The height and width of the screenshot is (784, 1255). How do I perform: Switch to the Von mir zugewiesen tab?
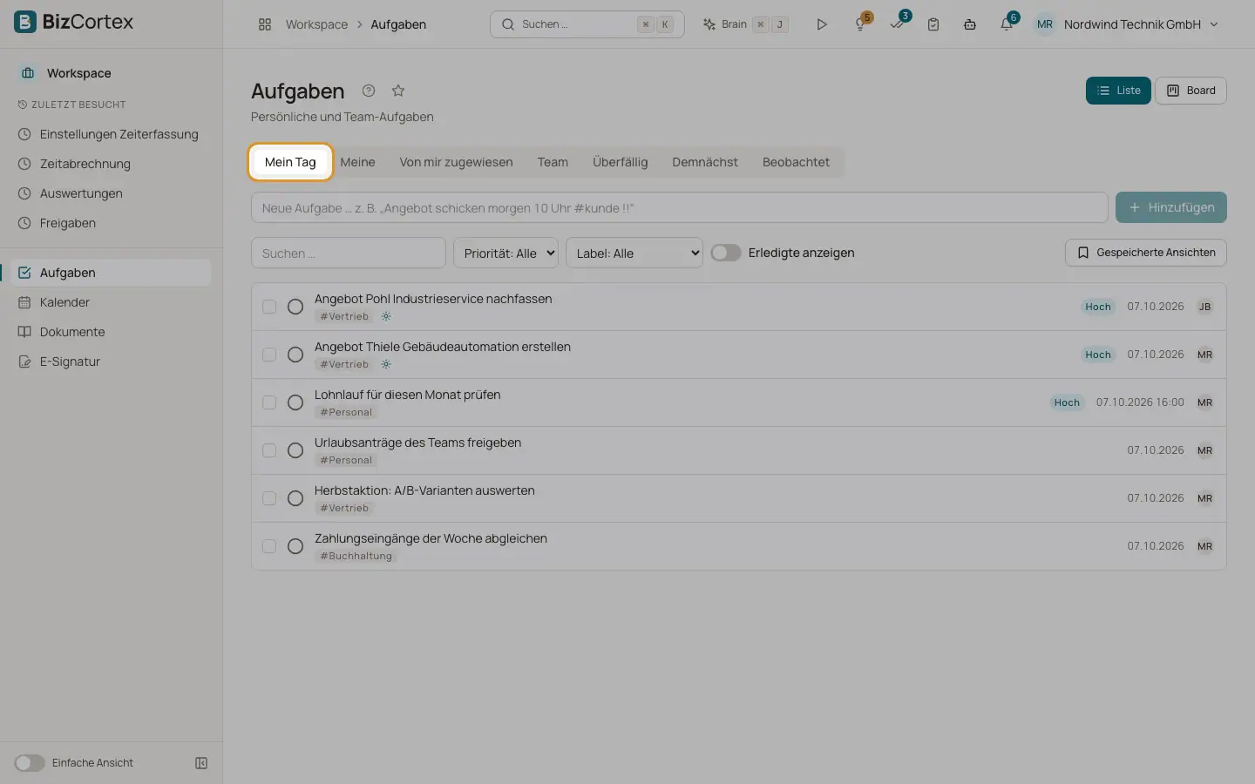pos(456,162)
